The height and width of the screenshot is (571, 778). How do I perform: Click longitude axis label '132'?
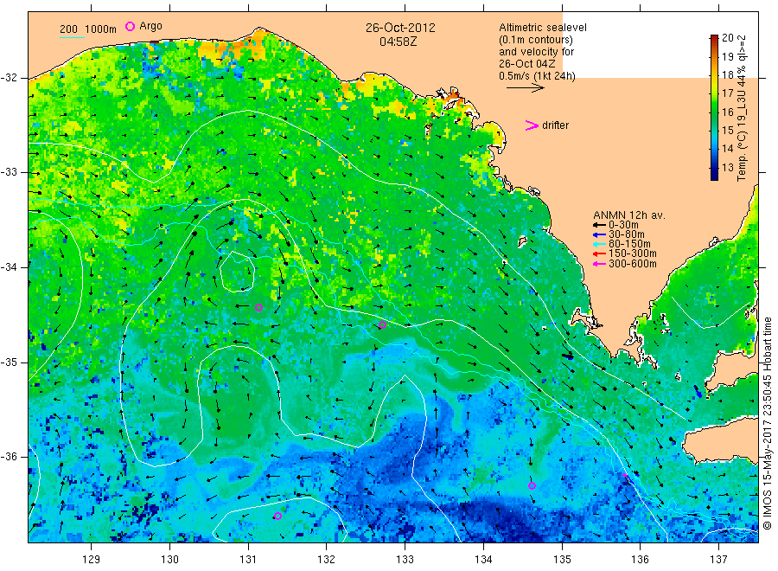click(x=327, y=560)
